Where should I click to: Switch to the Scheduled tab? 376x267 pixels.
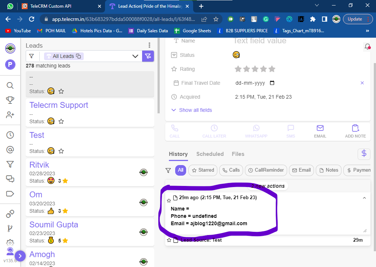[x=210, y=154]
